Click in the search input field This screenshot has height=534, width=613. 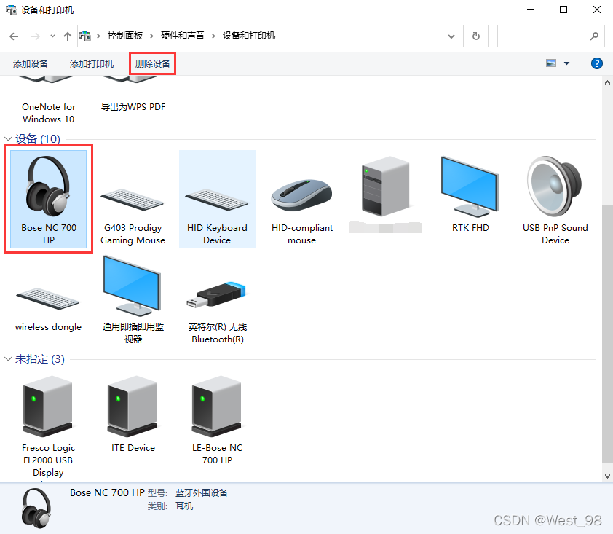click(x=543, y=36)
